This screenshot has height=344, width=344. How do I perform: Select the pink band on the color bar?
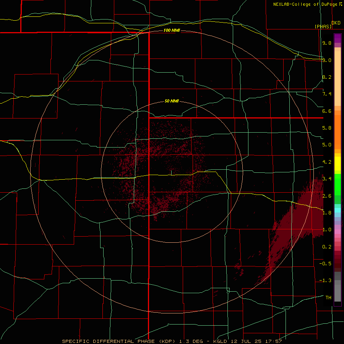338,232
